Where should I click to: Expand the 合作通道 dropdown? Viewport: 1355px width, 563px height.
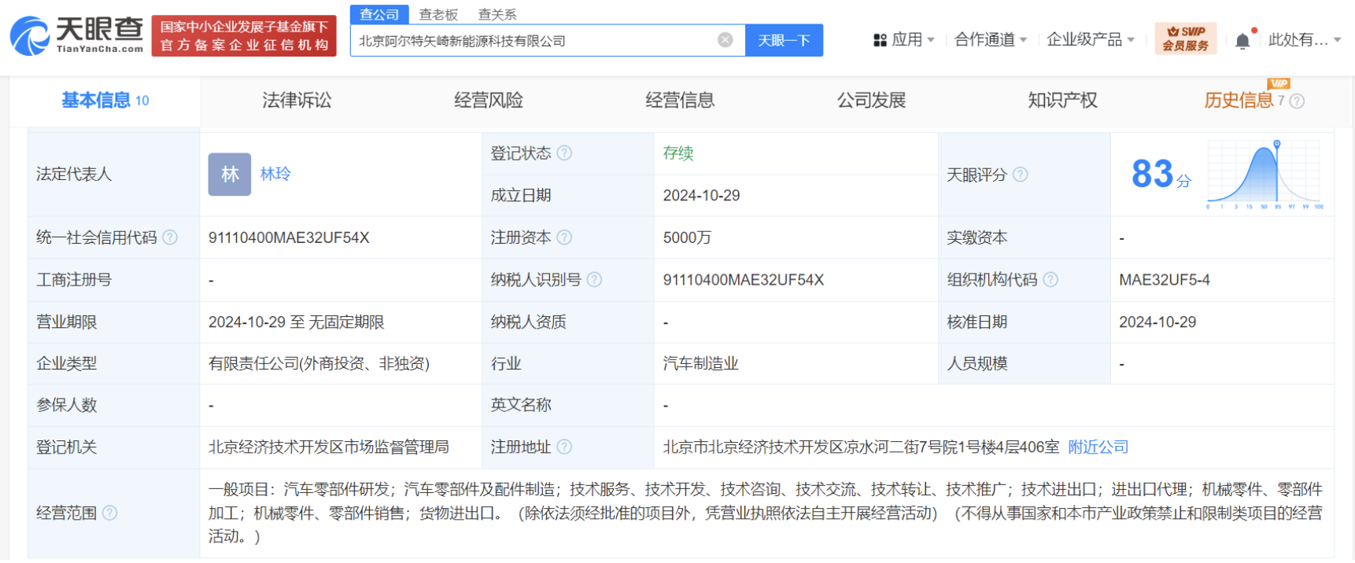990,40
